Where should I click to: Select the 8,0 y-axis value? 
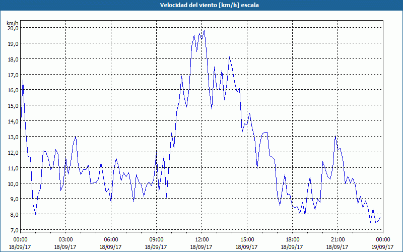(14, 215)
